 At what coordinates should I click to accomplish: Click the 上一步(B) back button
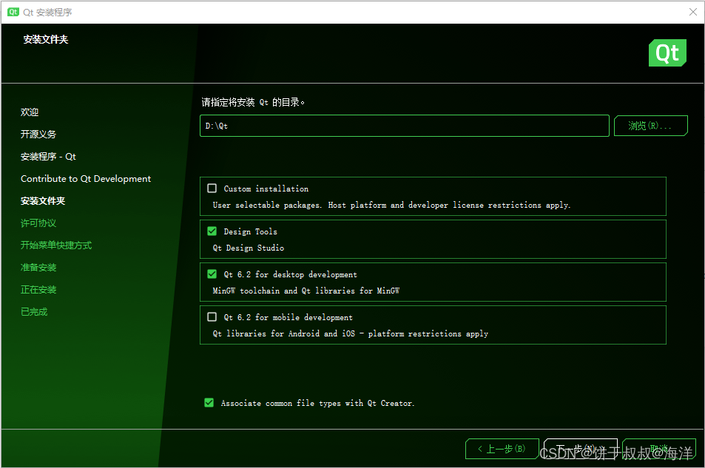502,449
